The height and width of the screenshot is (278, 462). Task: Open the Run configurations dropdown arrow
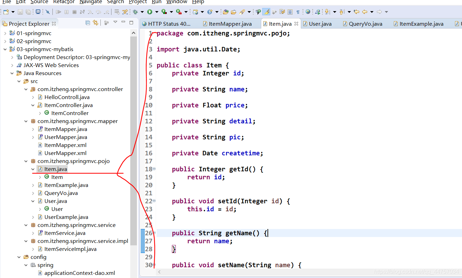(x=157, y=12)
